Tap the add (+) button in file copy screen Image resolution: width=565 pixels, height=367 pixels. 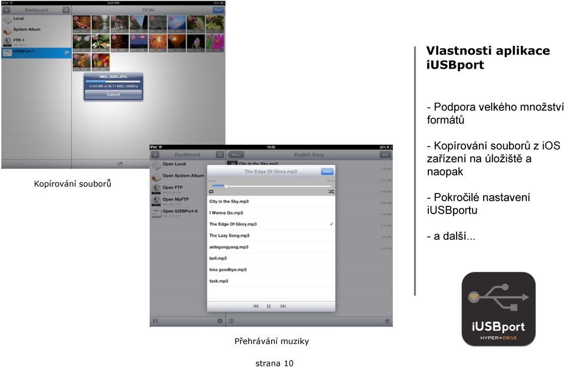point(6,10)
